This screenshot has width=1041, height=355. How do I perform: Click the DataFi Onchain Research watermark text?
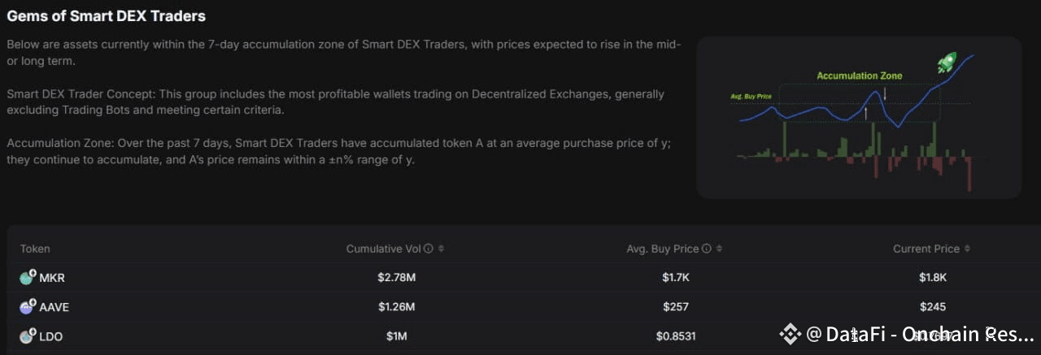pos(918,334)
